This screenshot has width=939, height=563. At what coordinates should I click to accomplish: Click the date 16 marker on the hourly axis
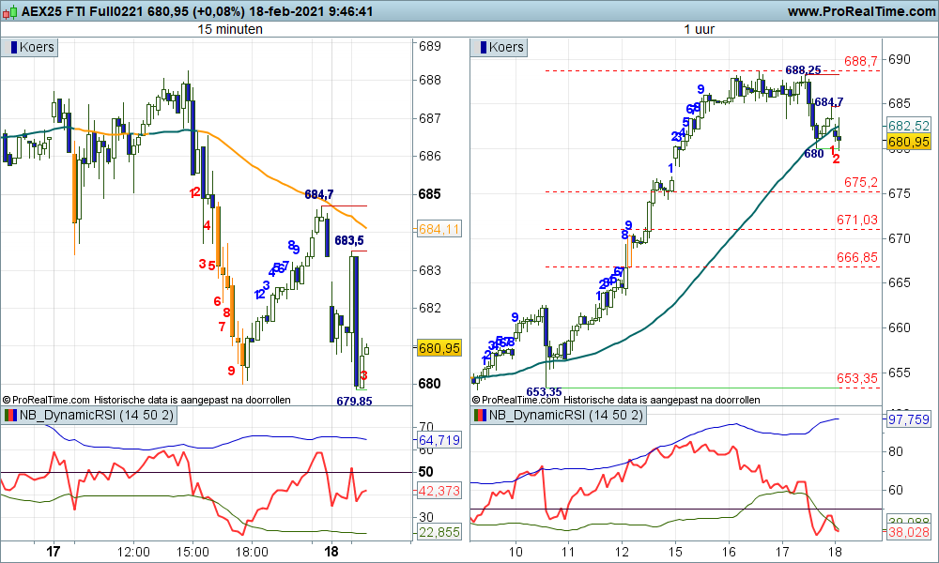729,552
